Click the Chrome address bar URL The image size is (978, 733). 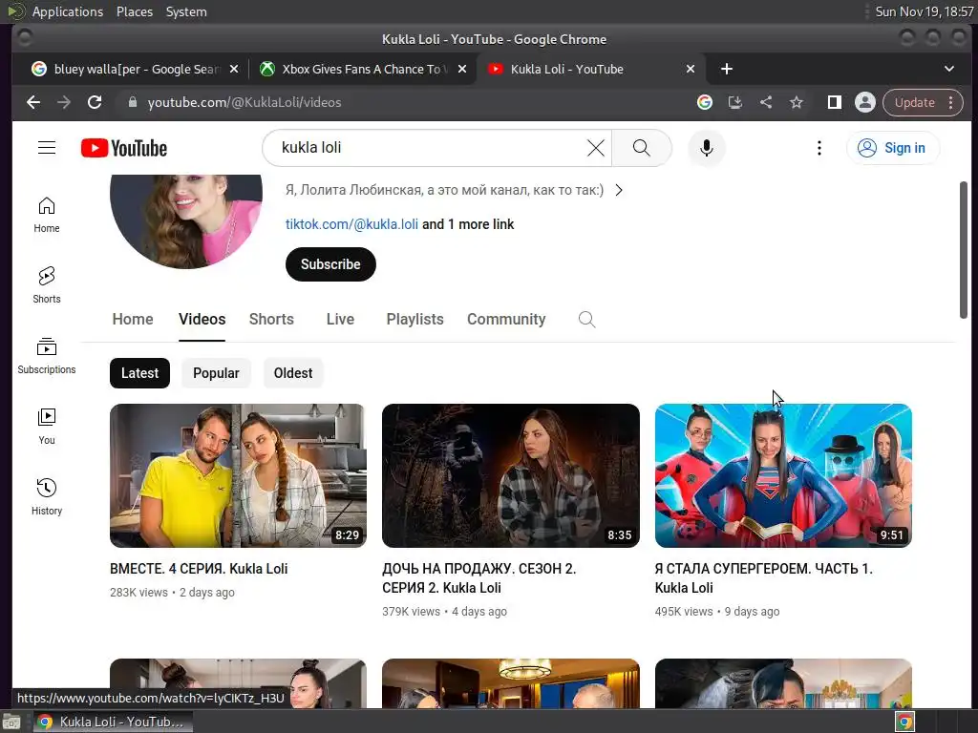click(x=244, y=102)
